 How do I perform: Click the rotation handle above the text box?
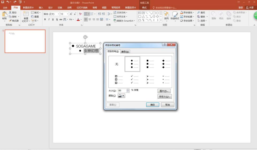click(85, 37)
